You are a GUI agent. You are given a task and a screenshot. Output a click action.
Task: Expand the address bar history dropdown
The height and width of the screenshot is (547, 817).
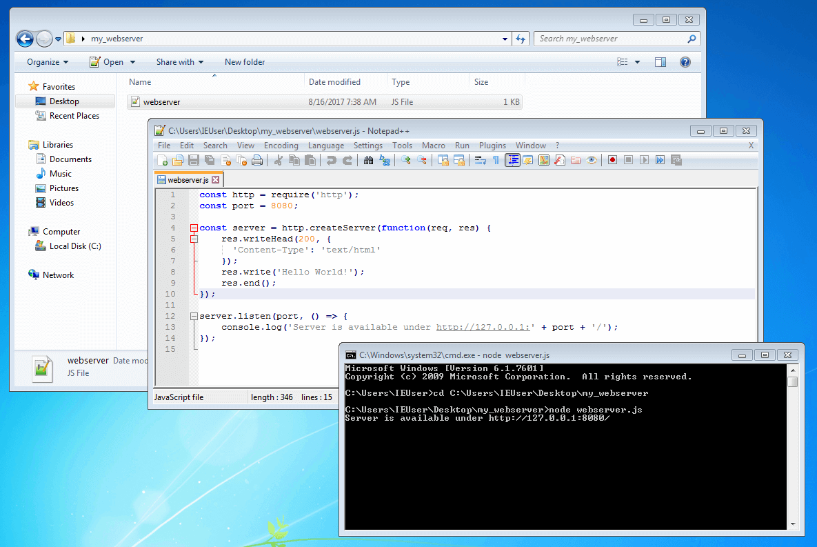click(505, 39)
